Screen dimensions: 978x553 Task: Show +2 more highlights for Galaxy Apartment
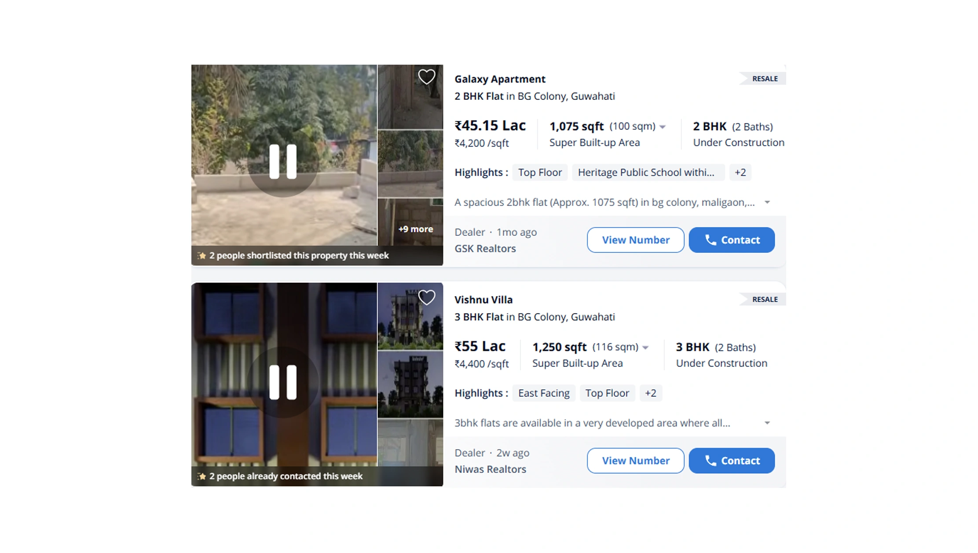click(x=740, y=172)
